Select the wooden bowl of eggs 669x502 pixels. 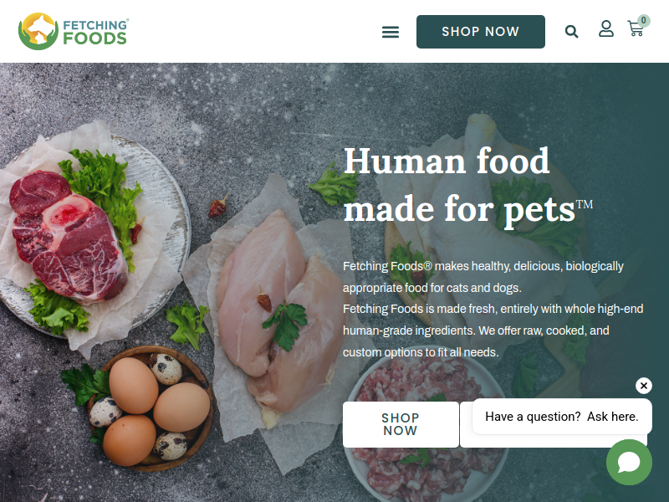[151, 408]
